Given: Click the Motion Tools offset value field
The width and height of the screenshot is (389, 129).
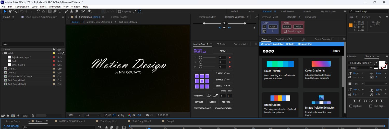Looking at the screenshot, I should (x=223, y=96).
